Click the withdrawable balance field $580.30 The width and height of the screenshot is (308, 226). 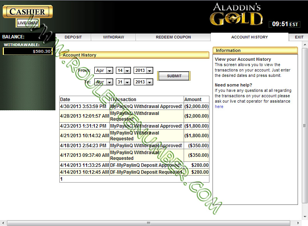tap(28, 51)
